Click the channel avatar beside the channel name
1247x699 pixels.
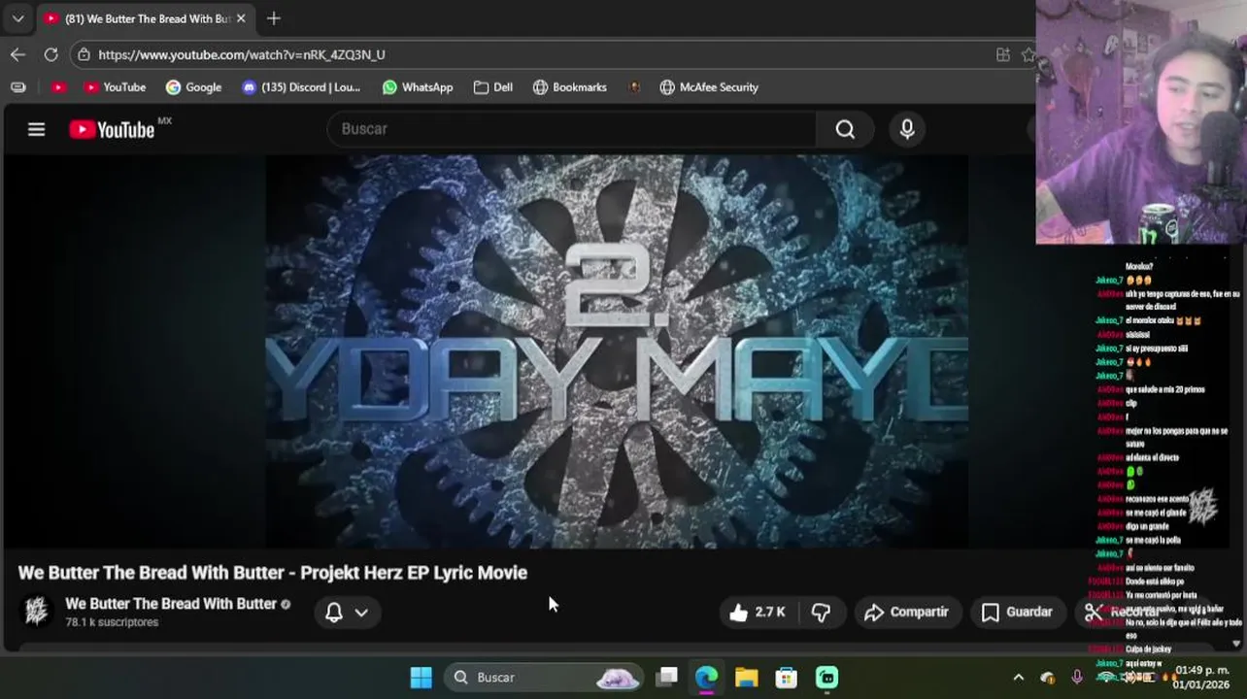[36, 612]
